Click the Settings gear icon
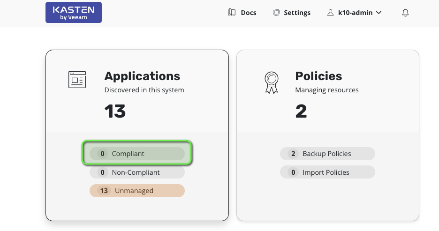The height and width of the screenshot is (231, 439). tap(276, 13)
